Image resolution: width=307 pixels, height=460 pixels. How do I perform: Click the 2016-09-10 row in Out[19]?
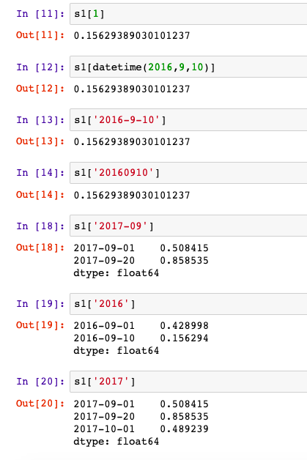tap(141, 338)
